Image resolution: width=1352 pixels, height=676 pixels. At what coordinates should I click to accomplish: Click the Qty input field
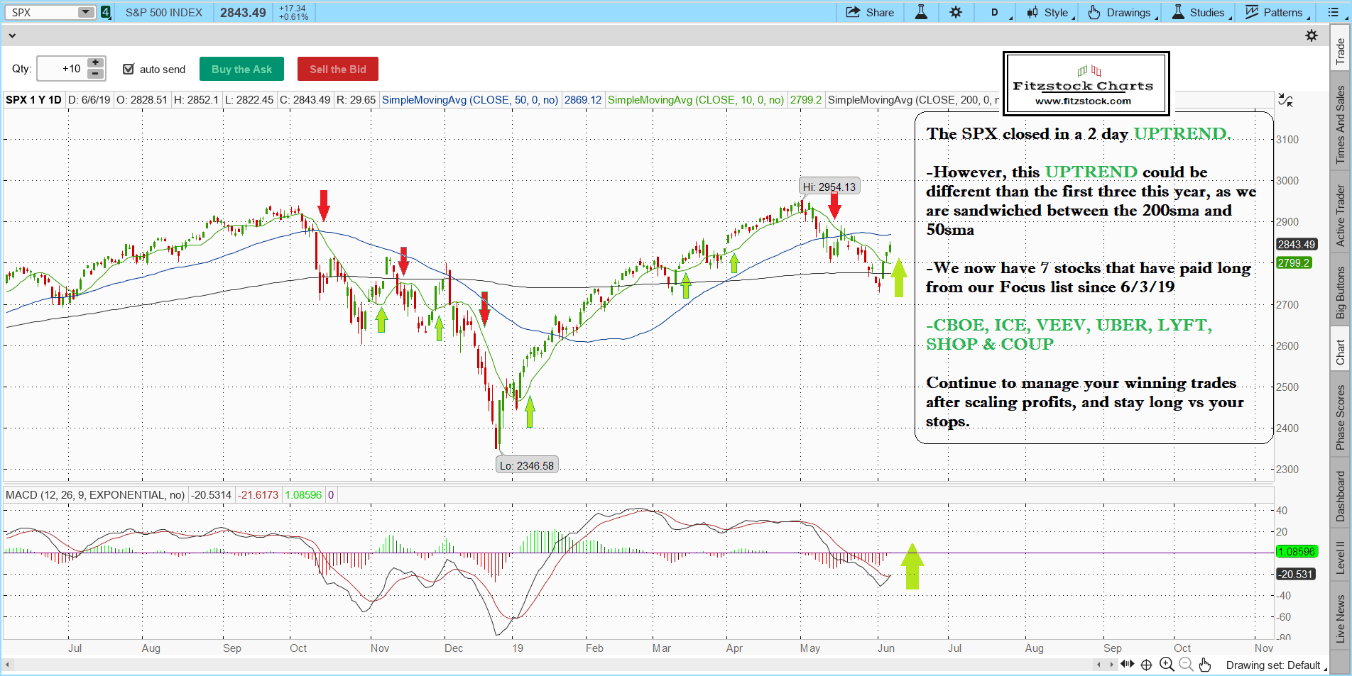click(61, 69)
